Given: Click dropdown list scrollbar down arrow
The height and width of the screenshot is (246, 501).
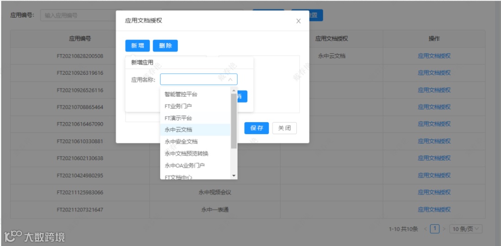Looking at the screenshot, I should (x=233, y=175).
